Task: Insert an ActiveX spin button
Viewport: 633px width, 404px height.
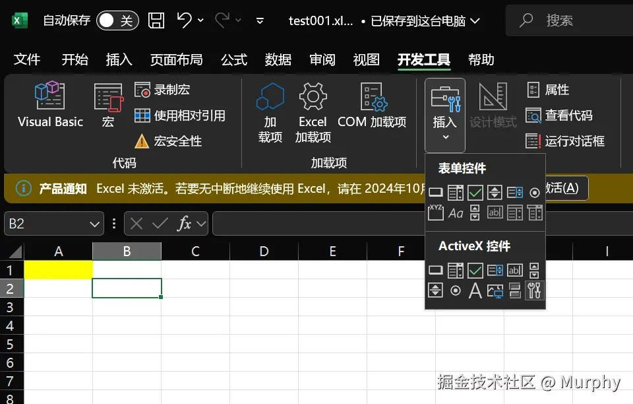Action: 436,290
